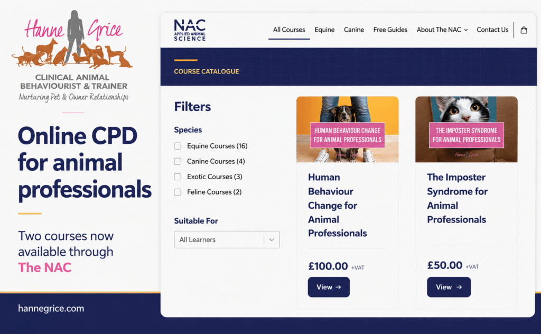Open the All Learners dropdown
This screenshot has height=334, width=541.
(227, 239)
